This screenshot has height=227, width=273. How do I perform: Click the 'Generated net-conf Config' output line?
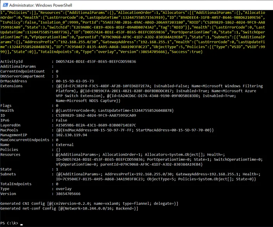69,208
